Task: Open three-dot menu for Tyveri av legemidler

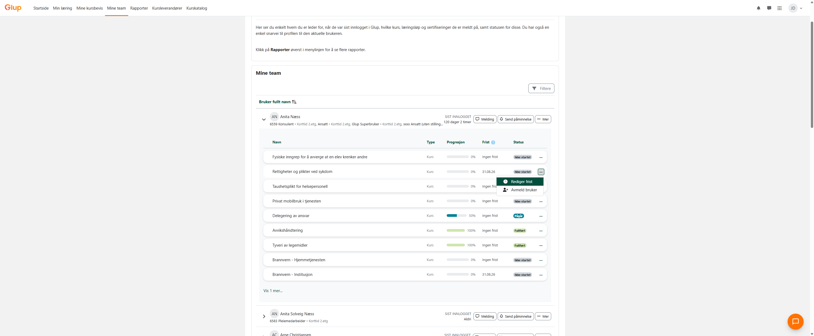Action: click(541, 246)
